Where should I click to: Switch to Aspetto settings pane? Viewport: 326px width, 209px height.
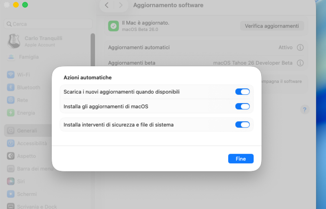(x=26, y=156)
